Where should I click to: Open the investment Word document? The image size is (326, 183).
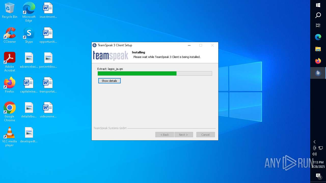[48, 11]
